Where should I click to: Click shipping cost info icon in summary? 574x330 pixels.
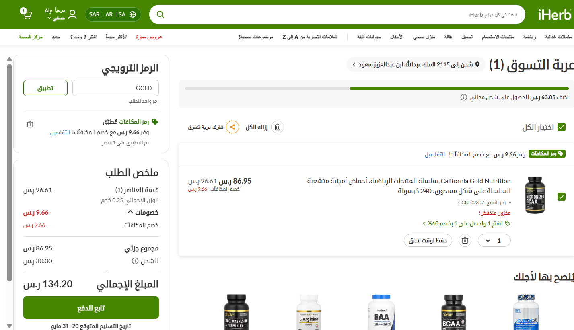coord(135,261)
